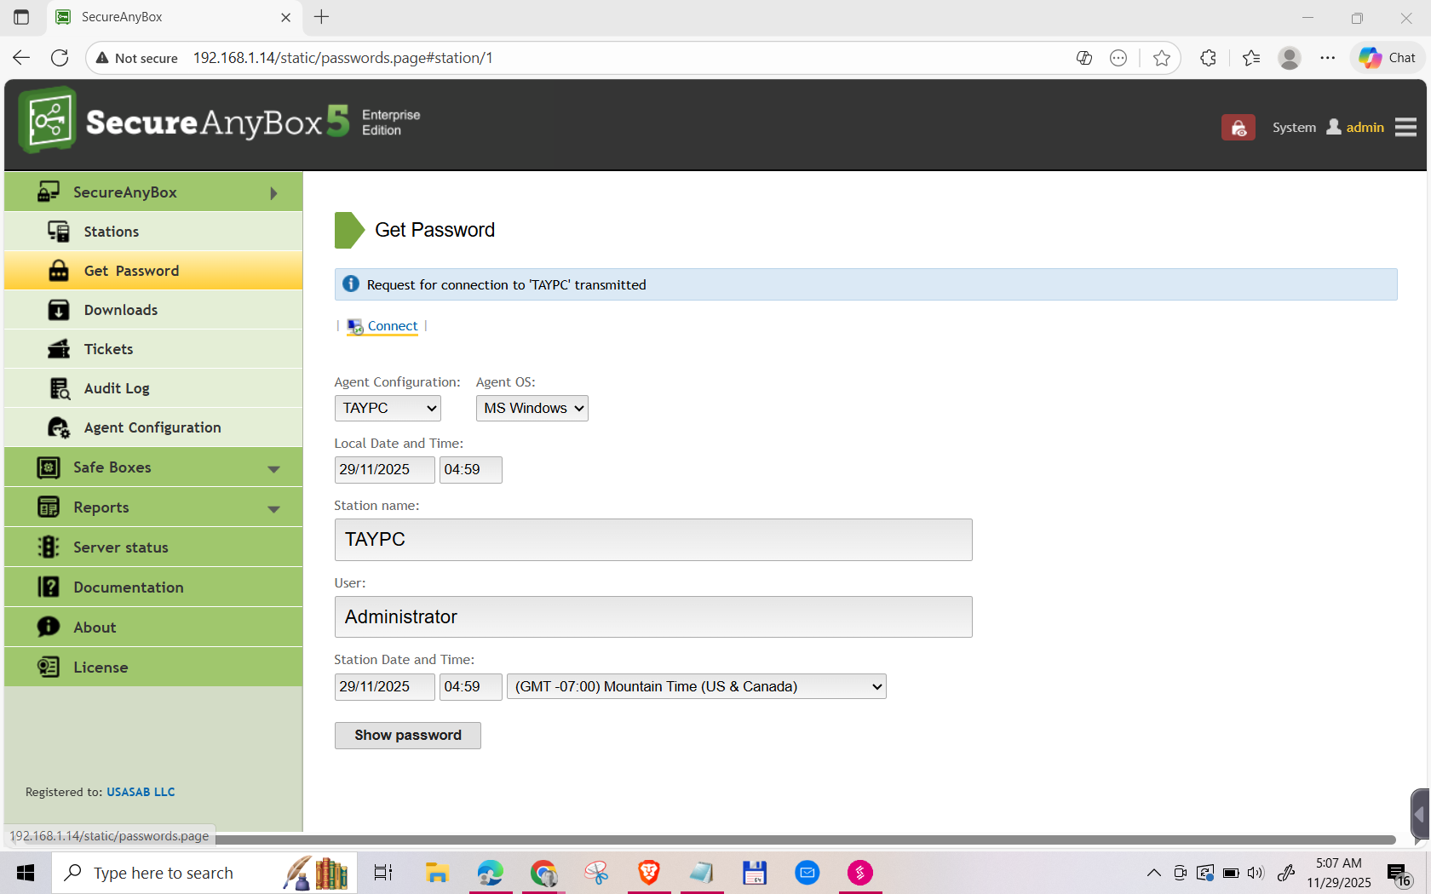Click the About info icon
Image resolution: width=1431 pixels, height=894 pixels.
[x=49, y=628]
